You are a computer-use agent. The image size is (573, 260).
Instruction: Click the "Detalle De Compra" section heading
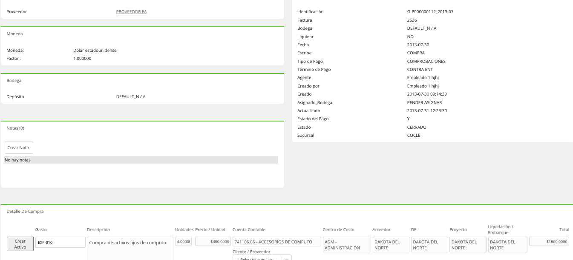pyautogui.click(x=25, y=211)
